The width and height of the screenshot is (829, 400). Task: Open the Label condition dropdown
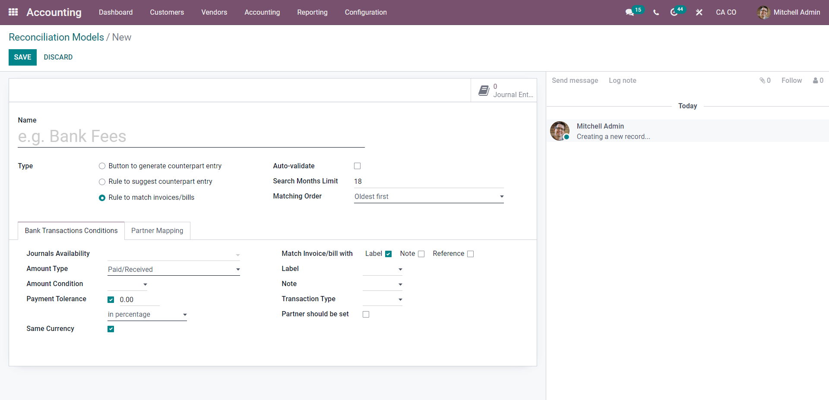click(383, 269)
